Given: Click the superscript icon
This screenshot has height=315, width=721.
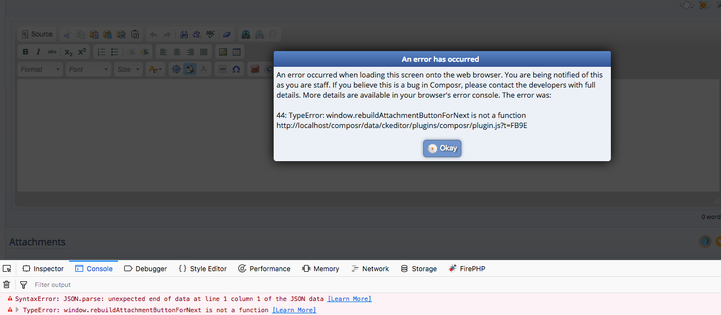Looking at the screenshot, I should tap(82, 52).
